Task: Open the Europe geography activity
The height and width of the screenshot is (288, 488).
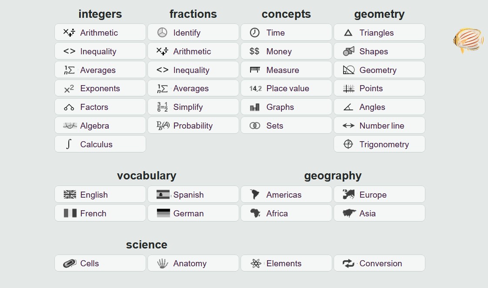Action: pyautogui.click(x=379, y=195)
